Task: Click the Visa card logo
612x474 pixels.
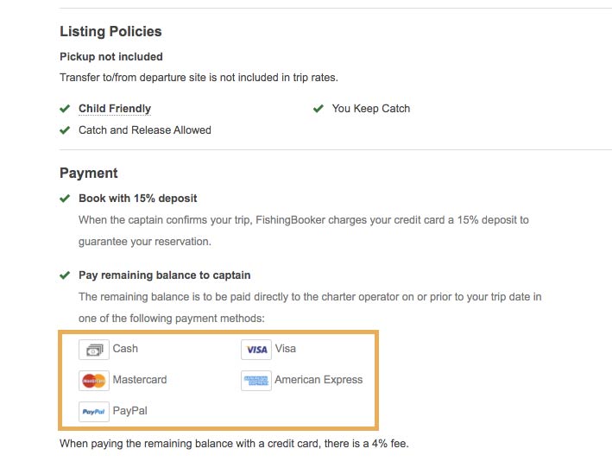Action: [256, 350]
